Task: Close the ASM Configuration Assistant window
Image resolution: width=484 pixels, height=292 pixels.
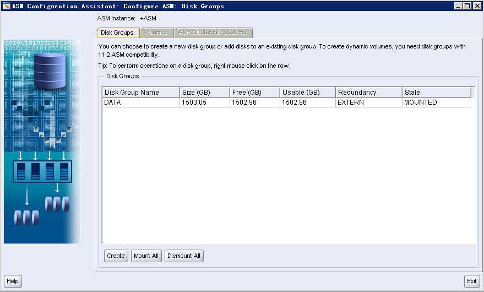Action: click(x=477, y=6)
